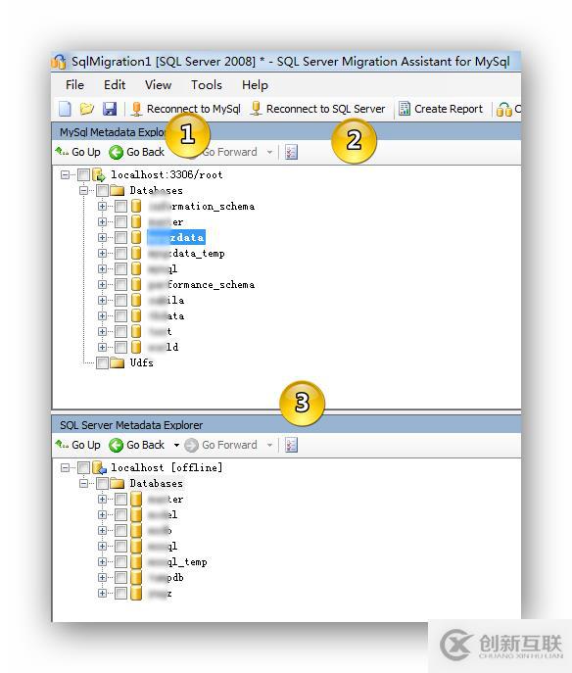Open Go Forward dropdown in SQL Server explorer
The height and width of the screenshot is (673, 572).
pyautogui.click(x=269, y=445)
